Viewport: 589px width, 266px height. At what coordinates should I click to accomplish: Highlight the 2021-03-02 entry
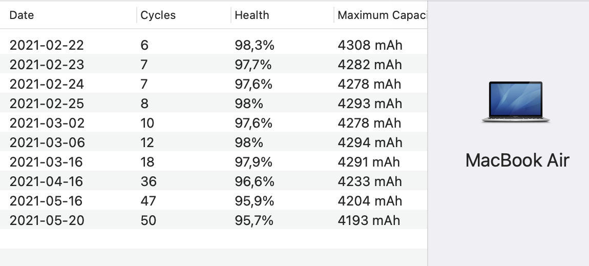coord(47,123)
